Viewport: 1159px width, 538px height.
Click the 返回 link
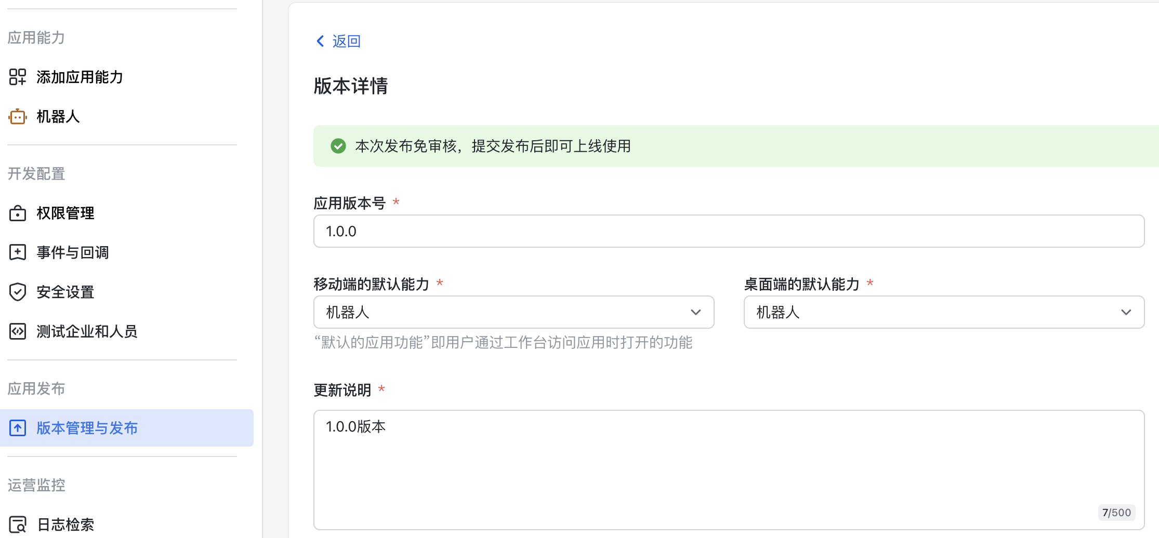(x=346, y=41)
